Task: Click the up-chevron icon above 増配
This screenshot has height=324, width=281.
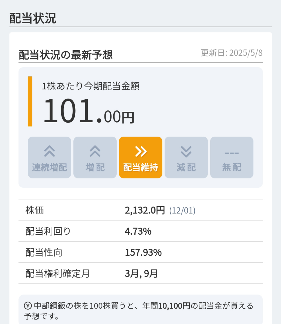Action: click(x=95, y=151)
